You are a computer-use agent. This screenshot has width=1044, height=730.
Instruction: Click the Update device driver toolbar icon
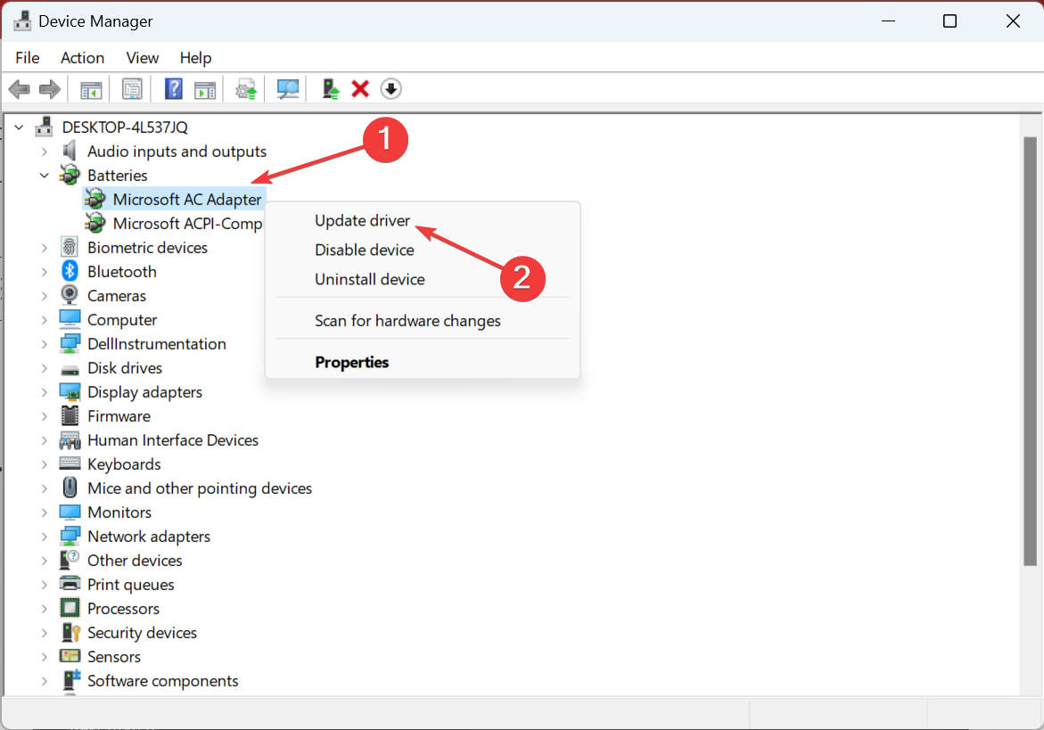point(246,88)
